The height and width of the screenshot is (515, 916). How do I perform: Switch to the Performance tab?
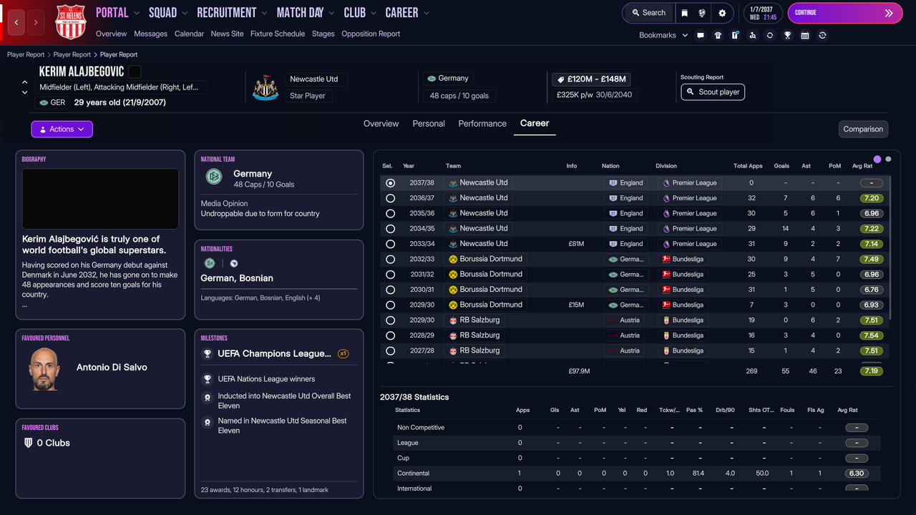point(482,124)
